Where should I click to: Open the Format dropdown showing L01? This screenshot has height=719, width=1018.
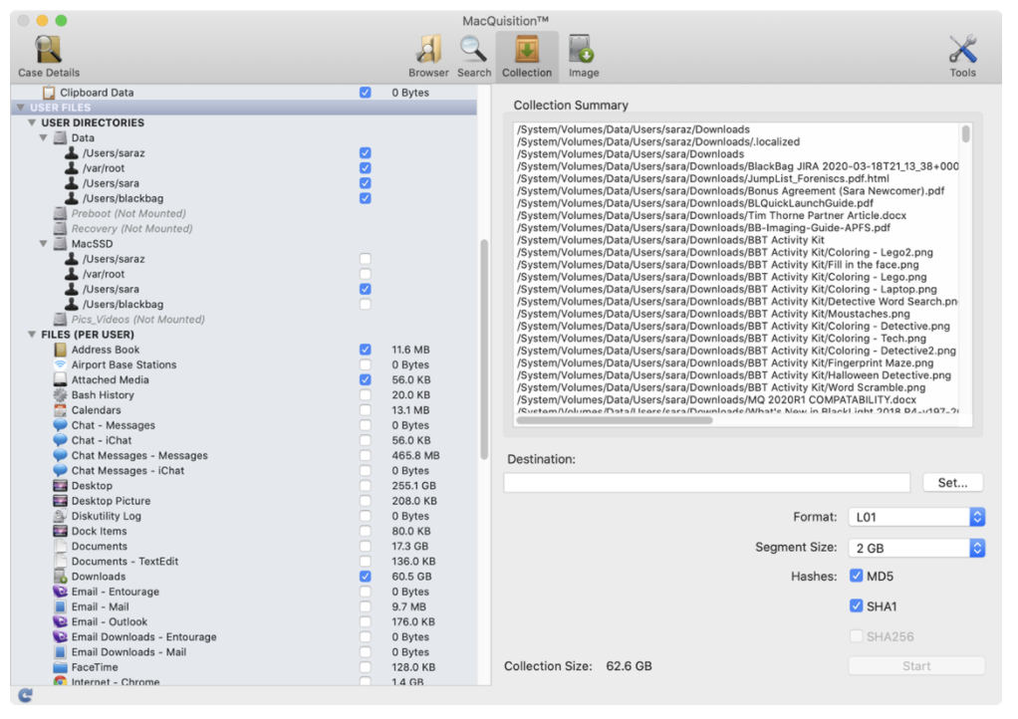point(916,517)
